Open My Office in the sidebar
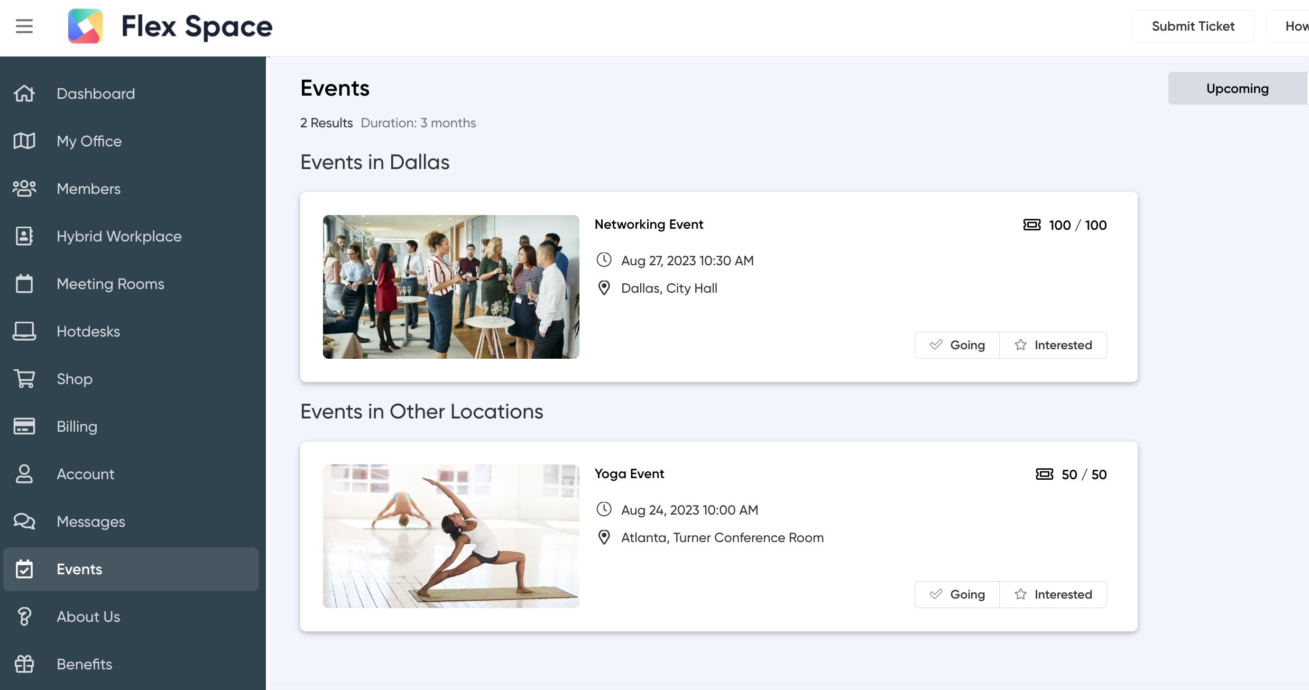Viewport: 1309px width, 690px height. pyautogui.click(x=89, y=141)
